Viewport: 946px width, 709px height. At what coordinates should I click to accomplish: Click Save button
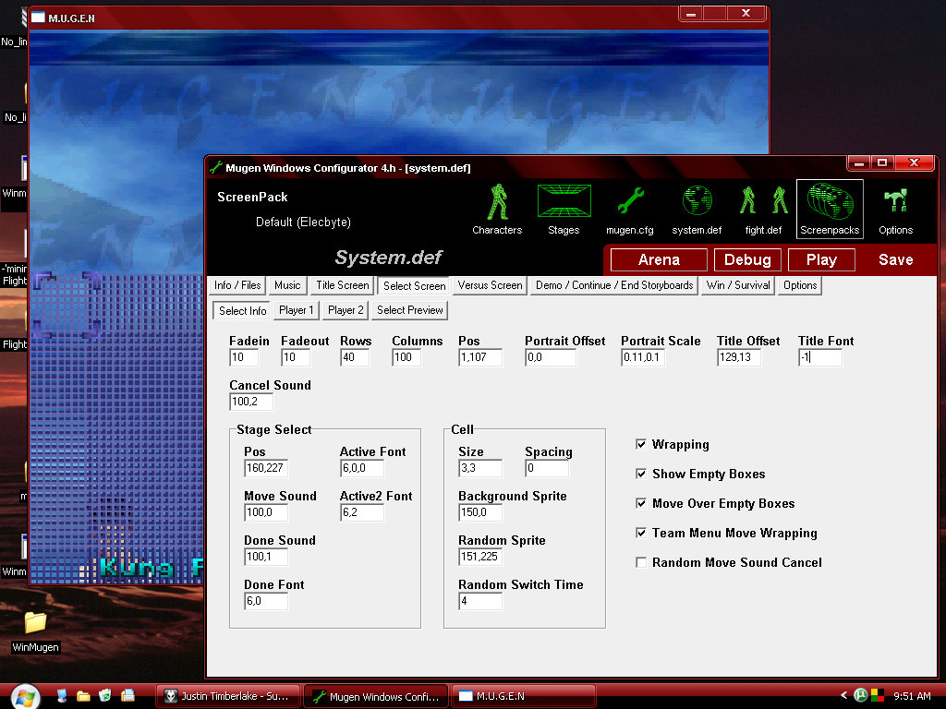click(896, 259)
